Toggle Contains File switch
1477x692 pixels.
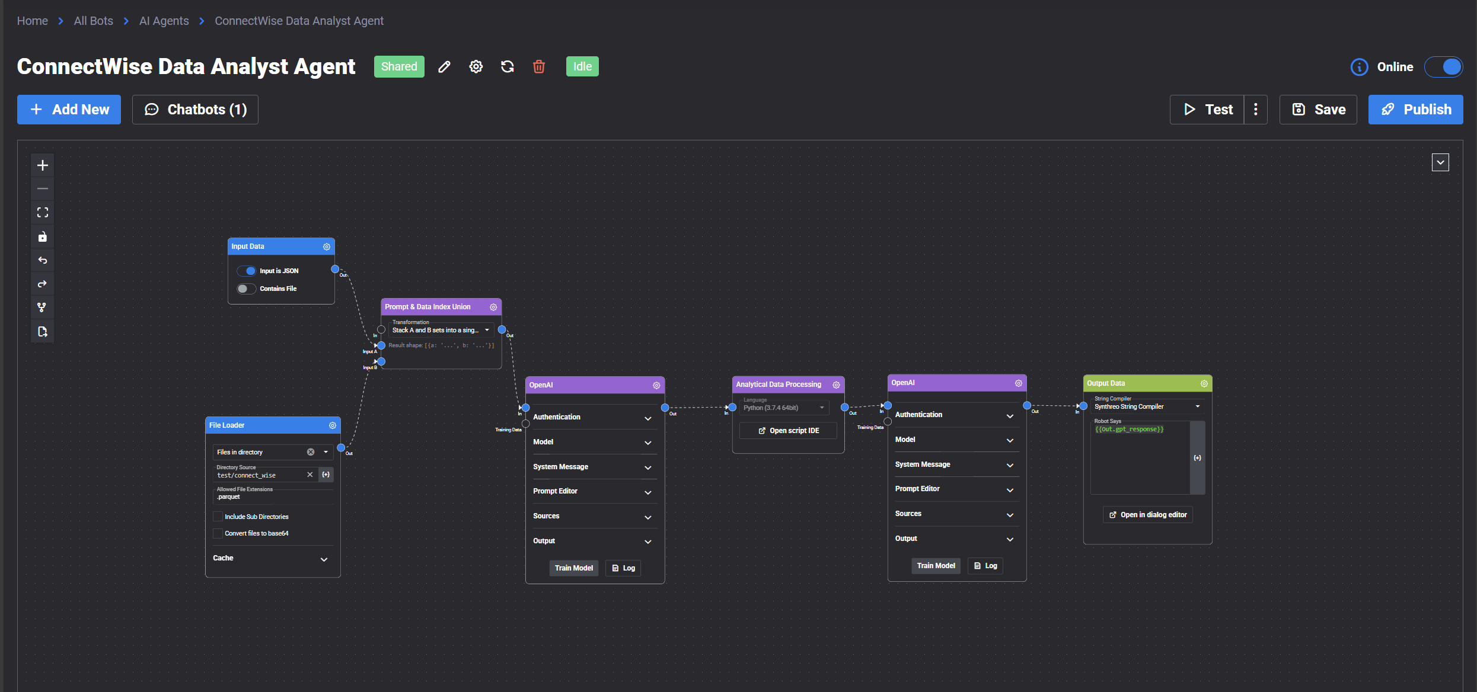tap(247, 289)
